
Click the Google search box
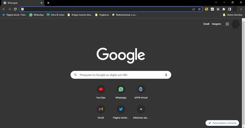121,75
